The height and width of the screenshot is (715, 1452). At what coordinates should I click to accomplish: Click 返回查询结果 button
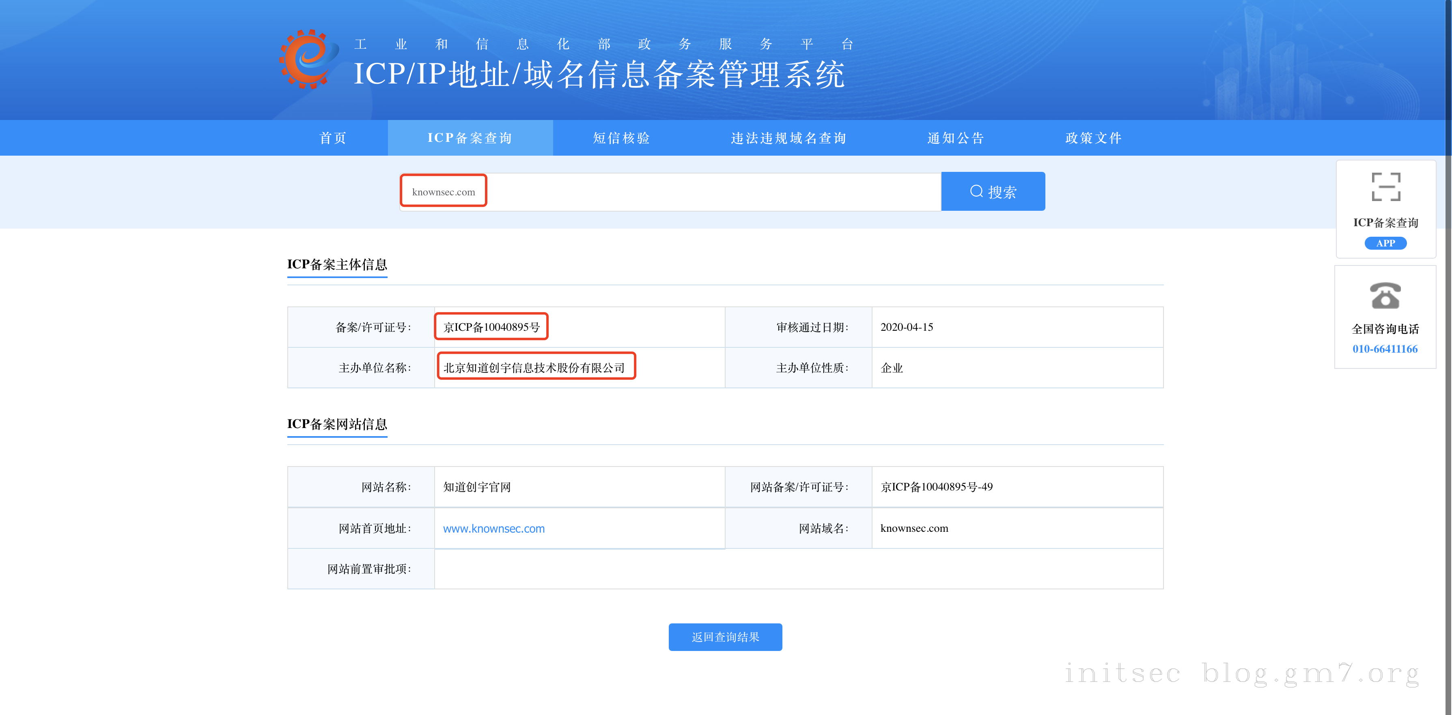click(x=725, y=637)
